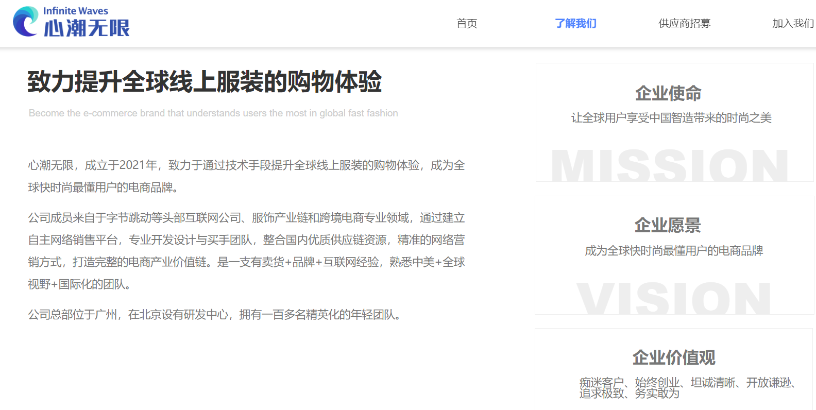816x410 pixels.
Task: Click the VISION watermark graphic
Action: click(673, 298)
